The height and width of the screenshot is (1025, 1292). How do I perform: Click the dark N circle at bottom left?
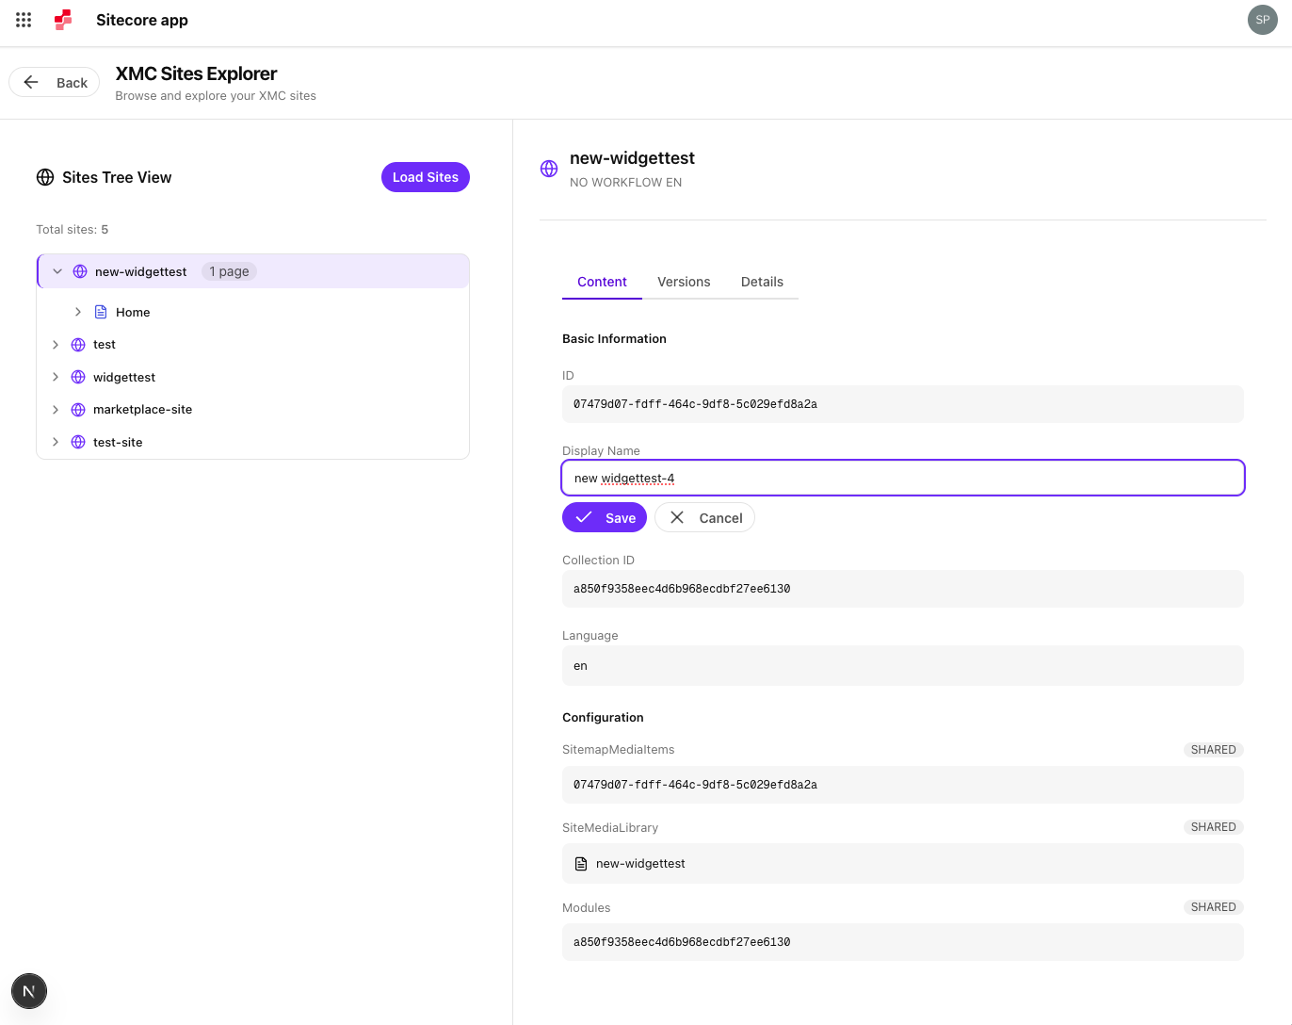(x=28, y=991)
